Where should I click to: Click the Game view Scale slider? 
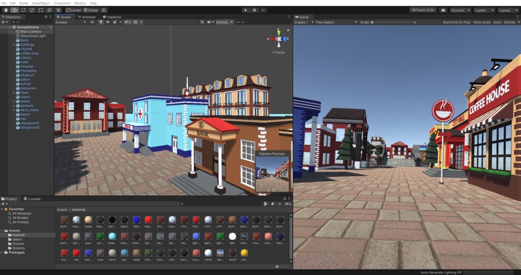(392, 22)
